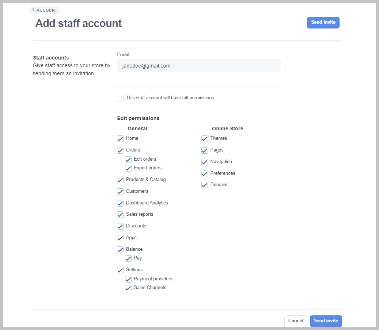Viewport: 379px width, 330px height.
Task: Click the 'Edit permissions' heading
Action: pos(138,118)
